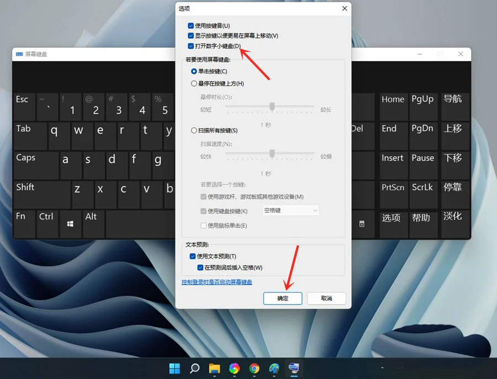The width and height of the screenshot is (497, 379).
Task: Toggle 使用文本预测(T) checkbox
Action: (193, 256)
